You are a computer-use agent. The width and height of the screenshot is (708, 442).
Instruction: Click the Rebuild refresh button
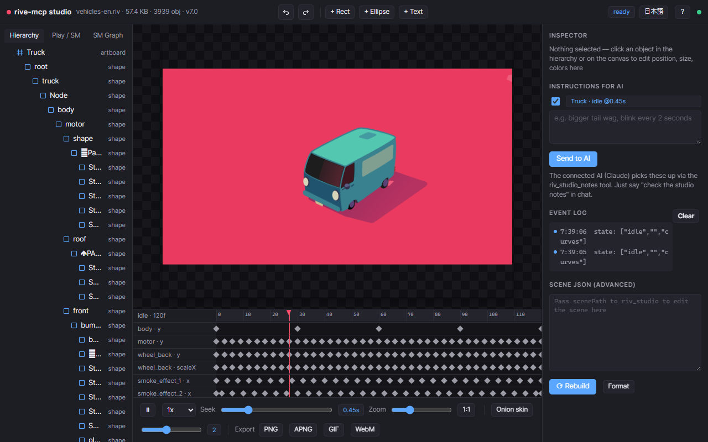tap(572, 386)
